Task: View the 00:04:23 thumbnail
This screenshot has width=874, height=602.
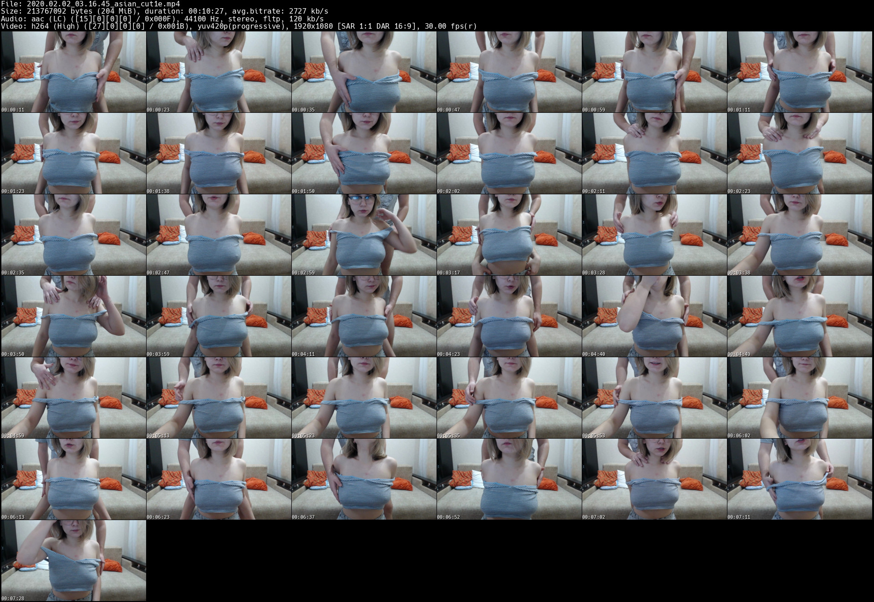Action: pos(509,316)
